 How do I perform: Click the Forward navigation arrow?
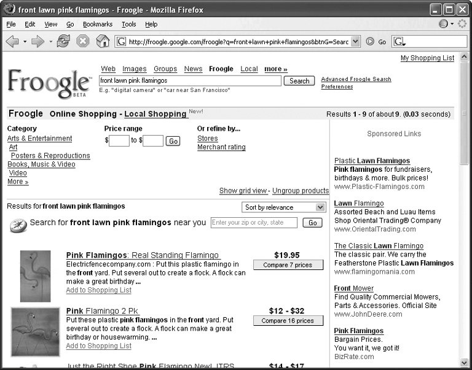(x=37, y=42)
